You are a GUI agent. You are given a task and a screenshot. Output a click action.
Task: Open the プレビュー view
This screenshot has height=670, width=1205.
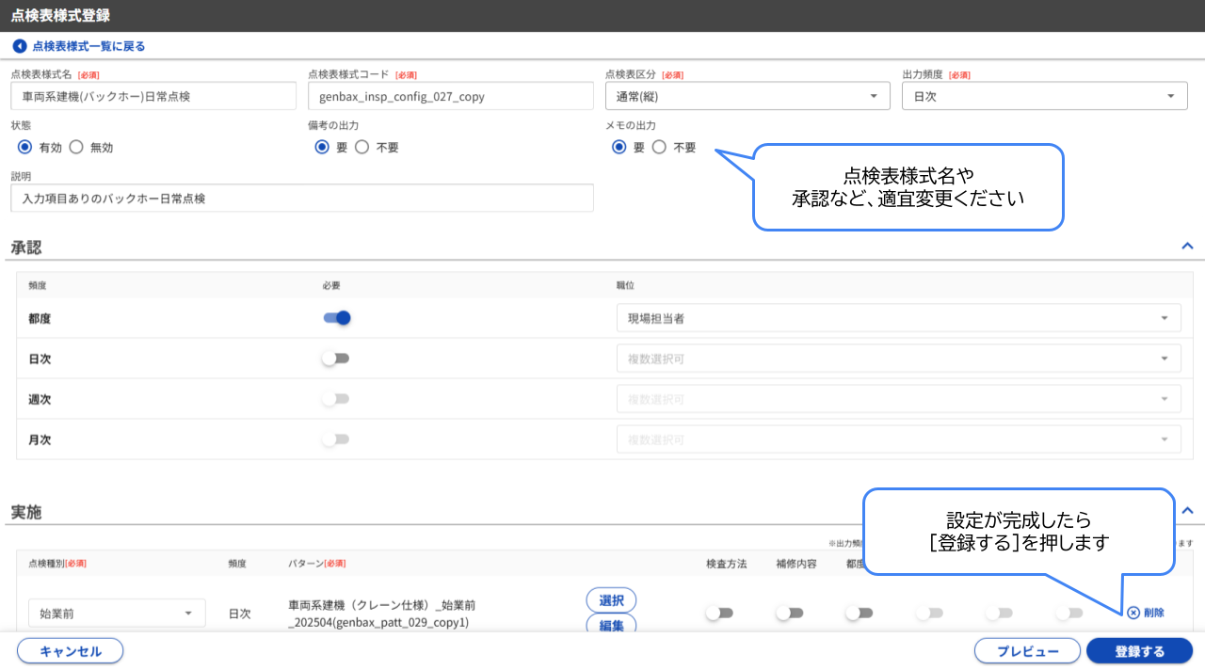pos(1029,650)
